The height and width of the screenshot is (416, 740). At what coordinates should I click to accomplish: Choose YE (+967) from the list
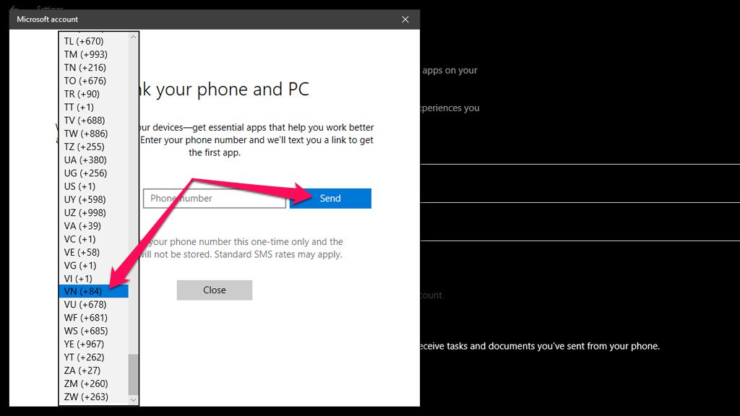tap(93, 344)
